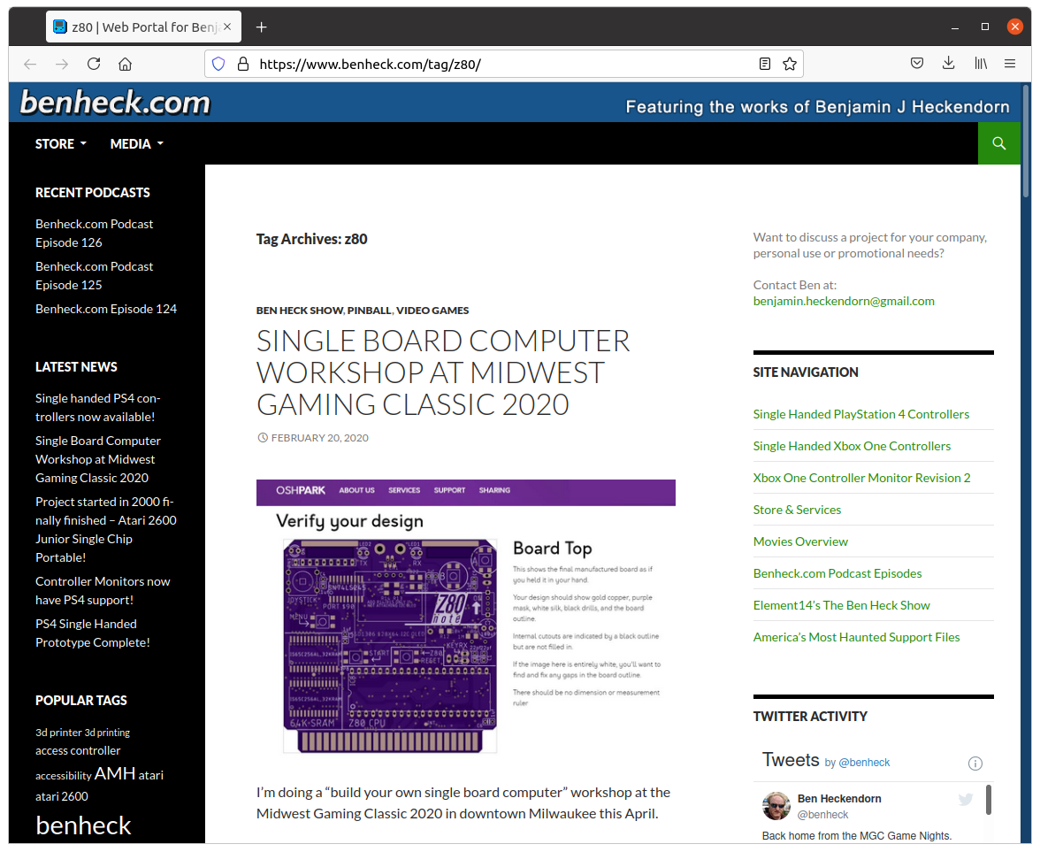Click the benheck.com site logo

tap(115, 103)
